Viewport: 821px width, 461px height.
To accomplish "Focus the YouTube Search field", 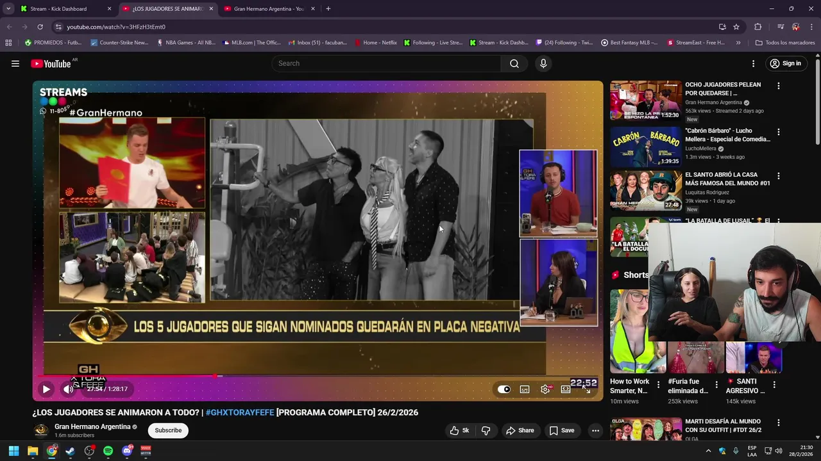I will pyautogui.click(x=387, y=63).
